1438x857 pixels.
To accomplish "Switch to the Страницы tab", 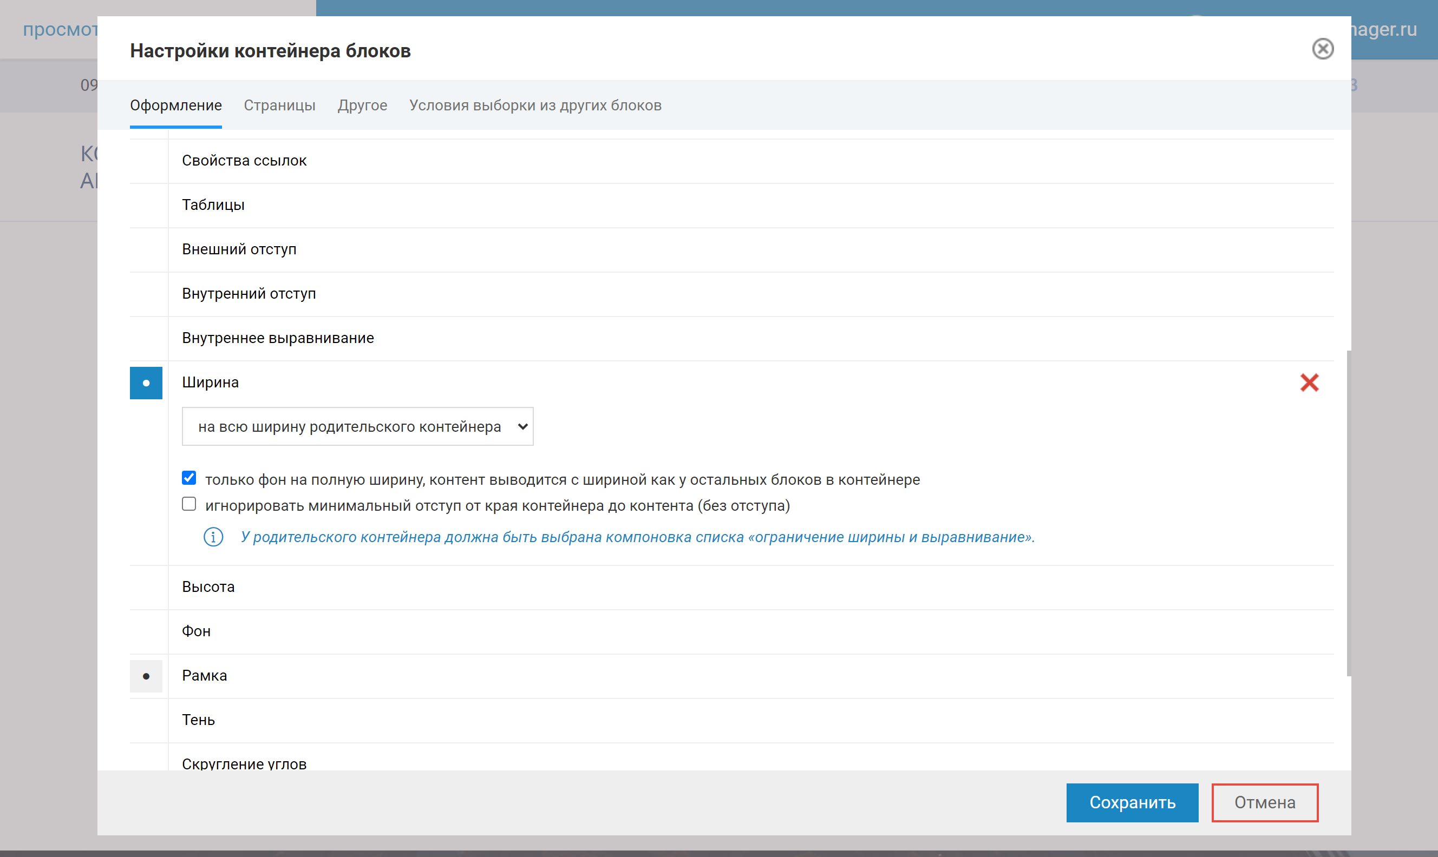I will tap(279, 105).
